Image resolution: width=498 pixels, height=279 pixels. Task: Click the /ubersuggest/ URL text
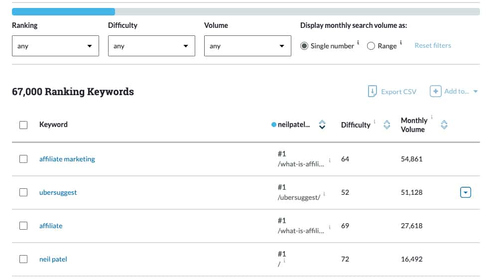point(299,197)
